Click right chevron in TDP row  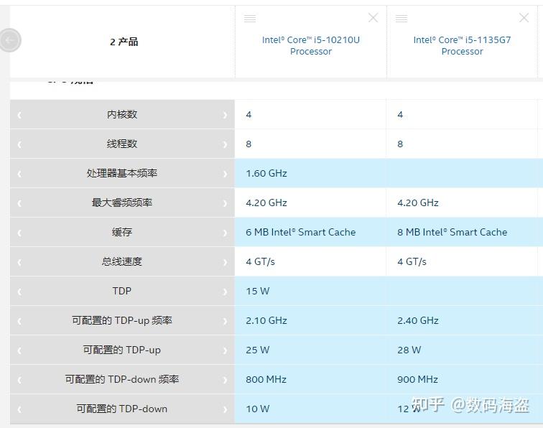pos(225,292)
